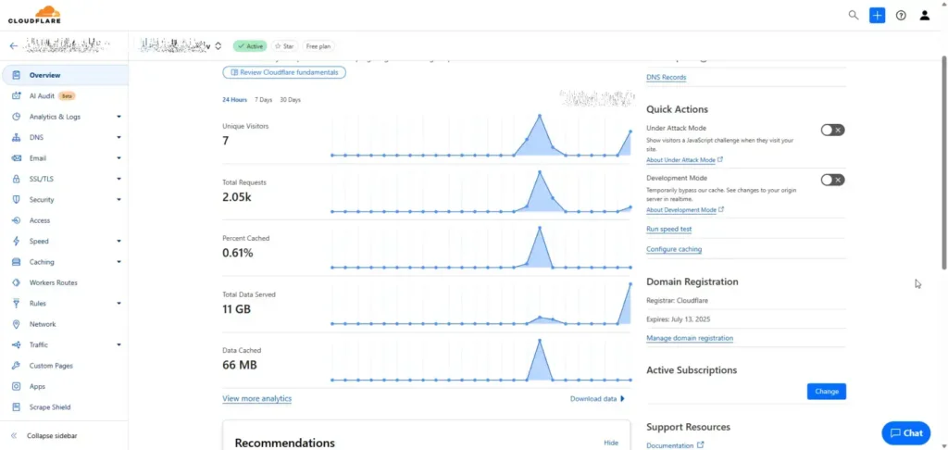Click the Security shield icon
948x450 pixels.
[x=17, y=200]
